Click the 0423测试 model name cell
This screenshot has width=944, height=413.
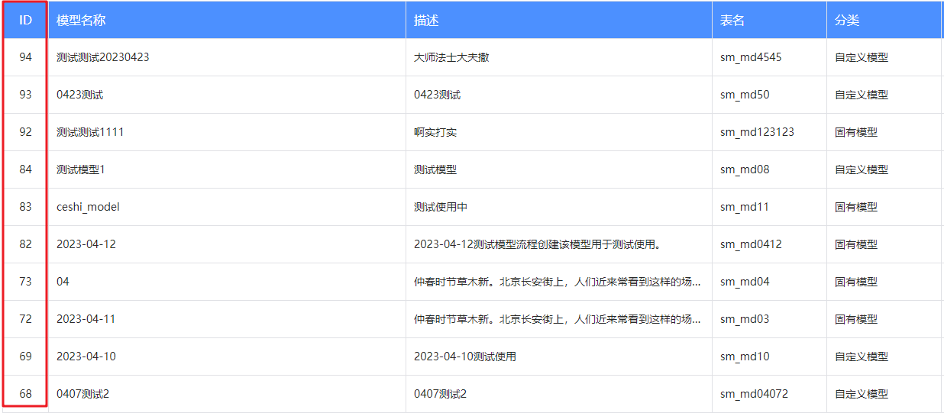point(80,95)
